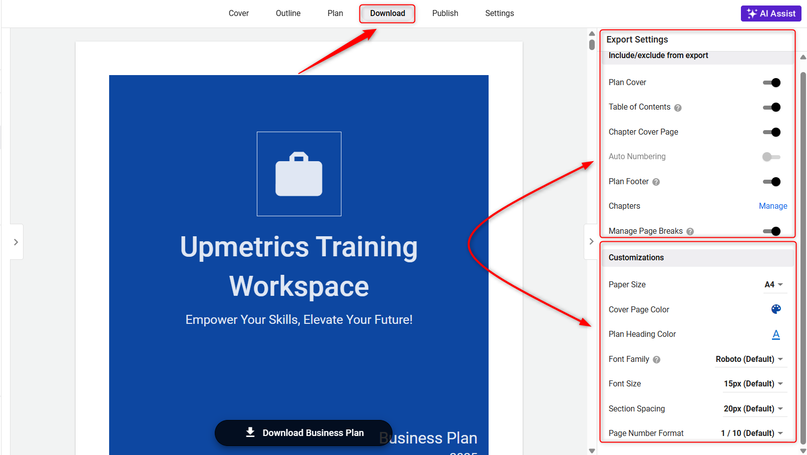Click Manage Page Breaks help icon

pos(690,231)
